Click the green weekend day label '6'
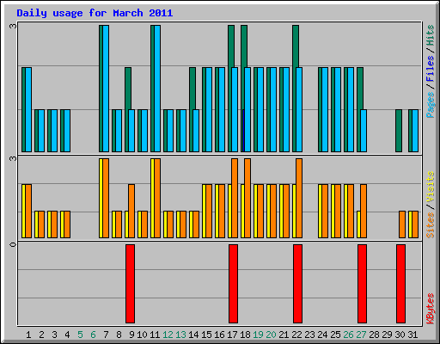440x344 pixels. [x=93, y=335]
